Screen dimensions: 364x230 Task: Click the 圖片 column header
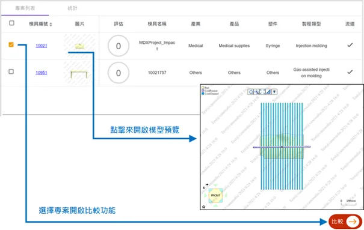click(x=79, y=24)
